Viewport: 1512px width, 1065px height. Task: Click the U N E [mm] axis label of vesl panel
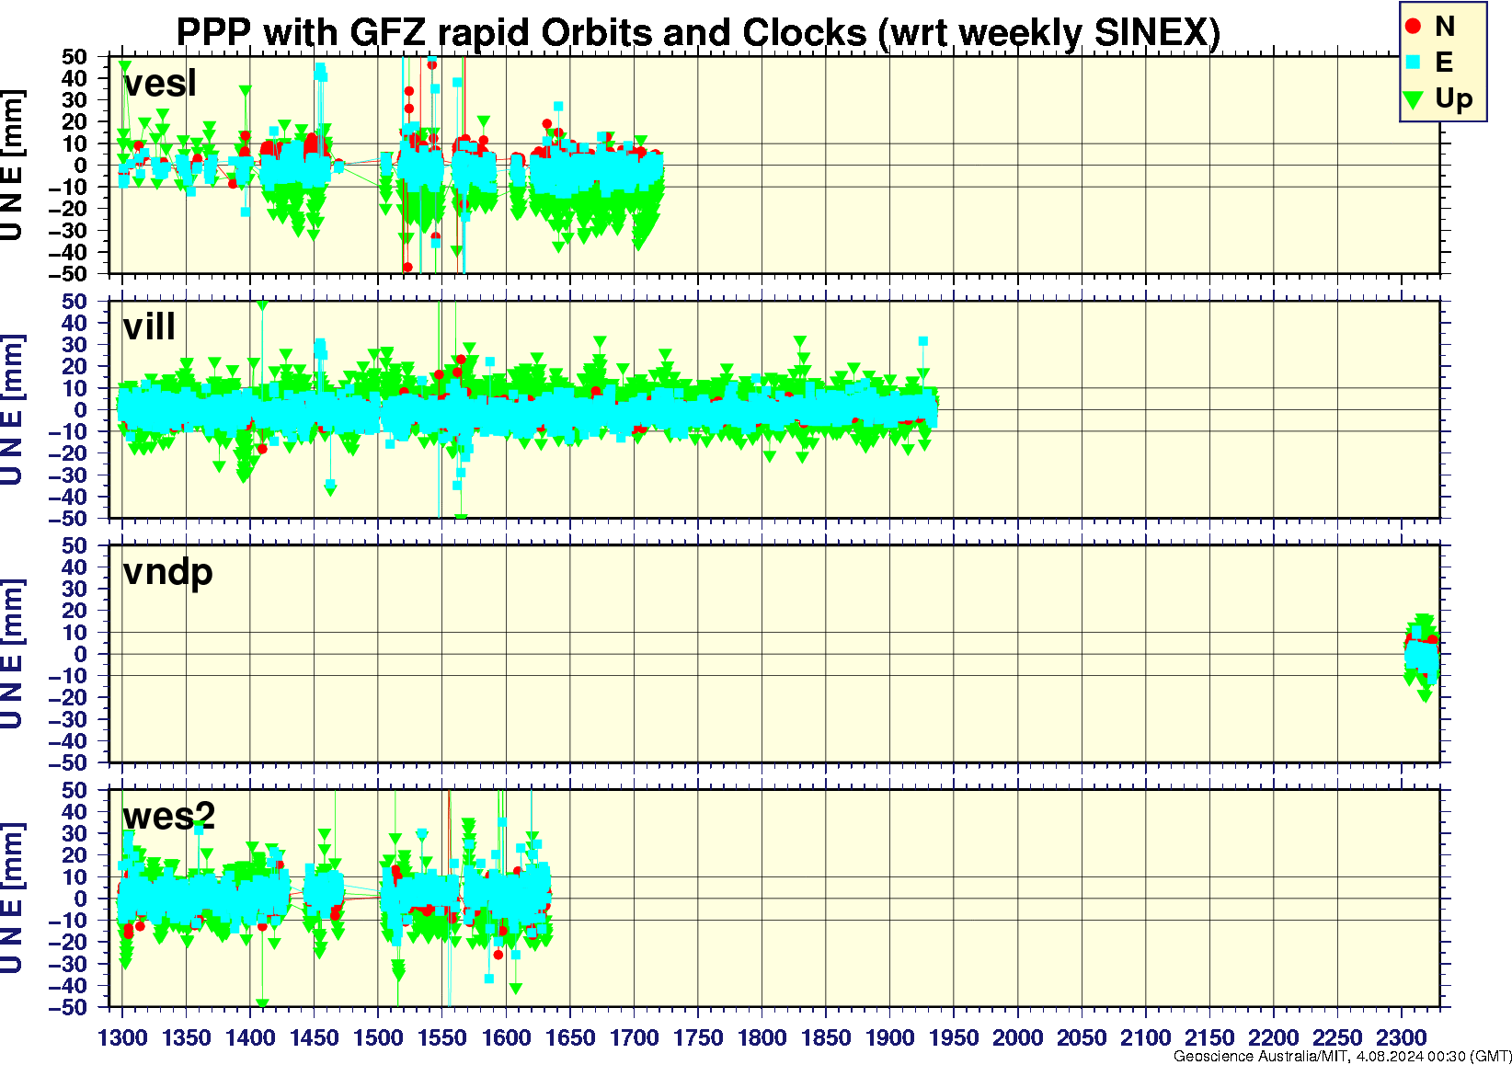pyautogui.click(x=12, y=166)
